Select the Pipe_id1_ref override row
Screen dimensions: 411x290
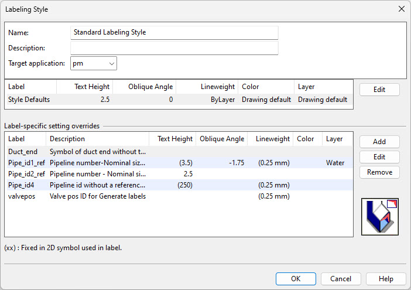[x=26, y=163]
